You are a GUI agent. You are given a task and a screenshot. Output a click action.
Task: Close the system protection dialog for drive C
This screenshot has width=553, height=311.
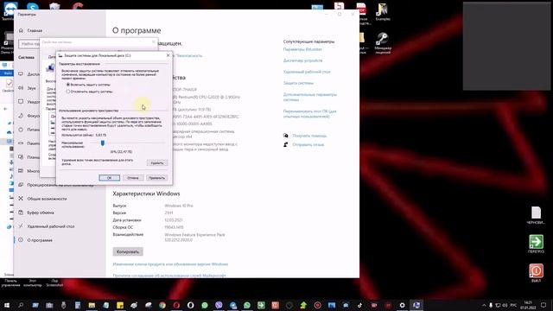pyautogui.click(x=168, y=55)
